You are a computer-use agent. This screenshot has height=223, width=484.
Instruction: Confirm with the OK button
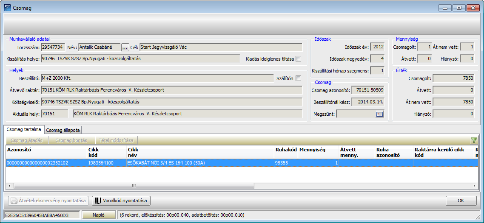tap(461, 201)
